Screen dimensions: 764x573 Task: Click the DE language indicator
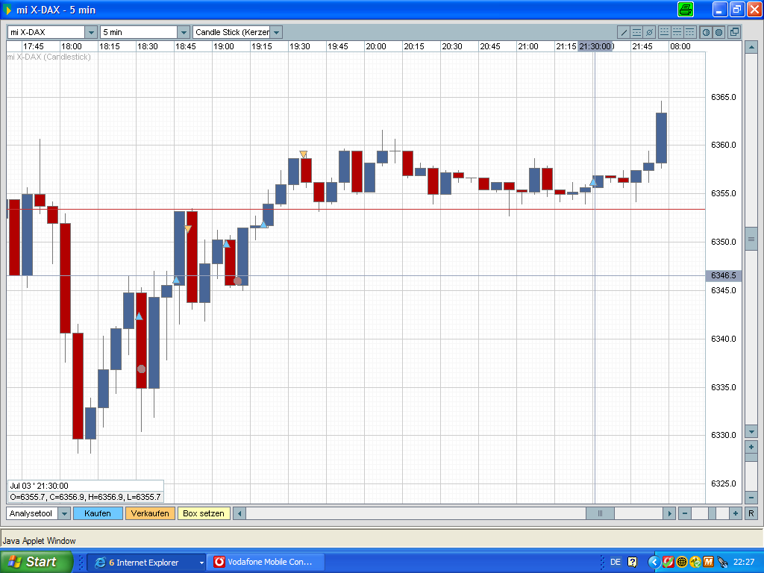click(x=616, y=563)
